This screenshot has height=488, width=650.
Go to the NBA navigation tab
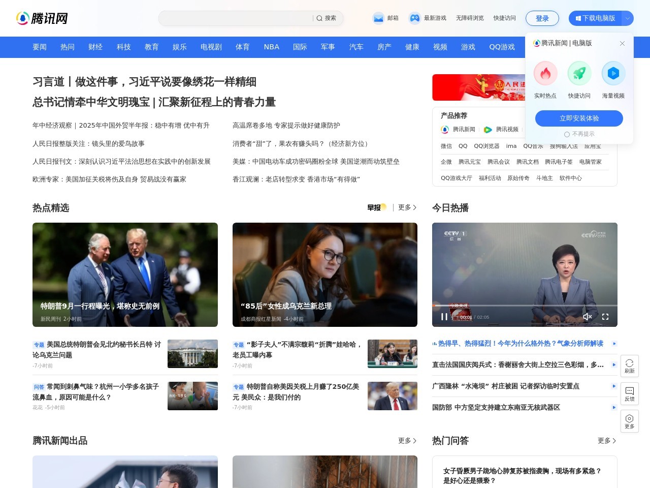tap(272, 47)
